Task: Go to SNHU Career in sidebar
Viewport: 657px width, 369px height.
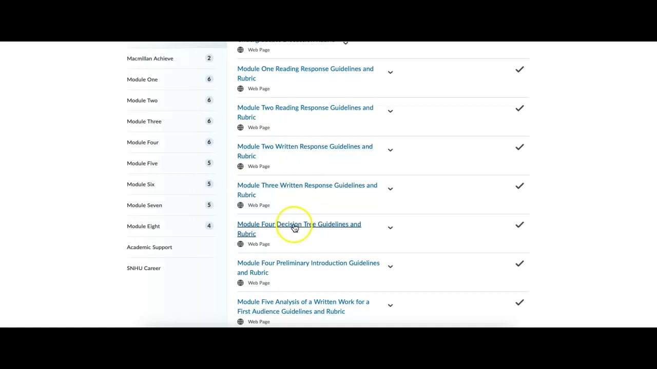Action: 144,268
